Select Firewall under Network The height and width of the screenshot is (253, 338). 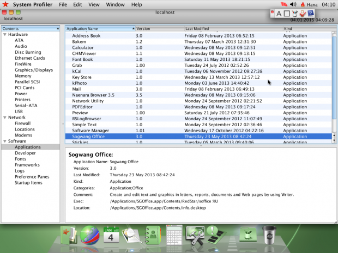(x=23, y=124)
